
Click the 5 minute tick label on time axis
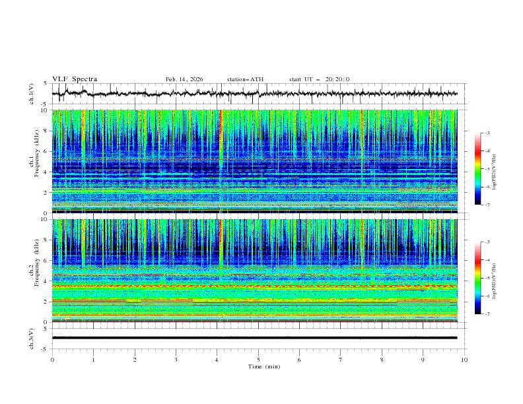pyautogui.click(x=258, y=359)
